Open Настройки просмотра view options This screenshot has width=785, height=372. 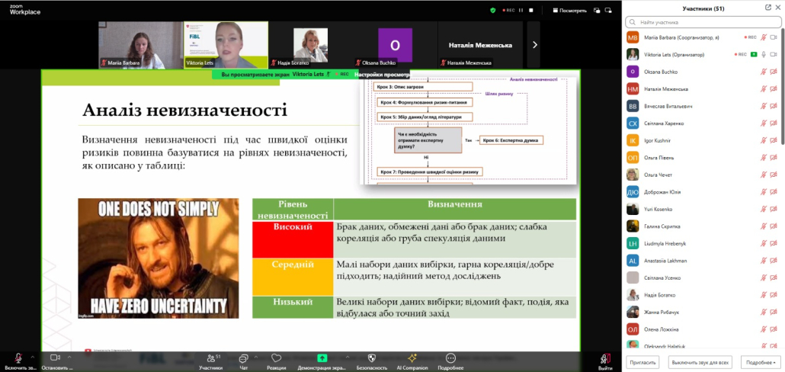(x=382, y=75)
